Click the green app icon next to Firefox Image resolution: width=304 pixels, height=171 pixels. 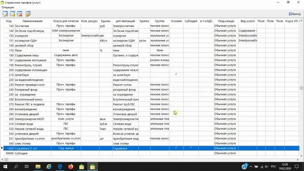(82, 167)
